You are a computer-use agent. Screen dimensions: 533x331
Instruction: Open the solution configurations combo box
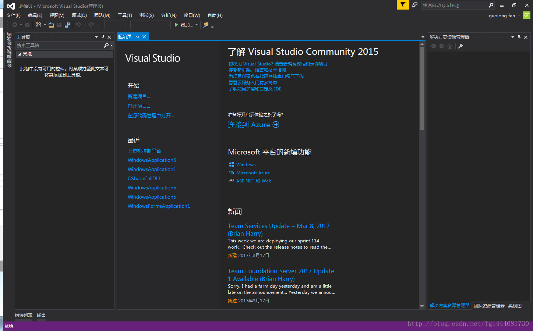(116, 25)
